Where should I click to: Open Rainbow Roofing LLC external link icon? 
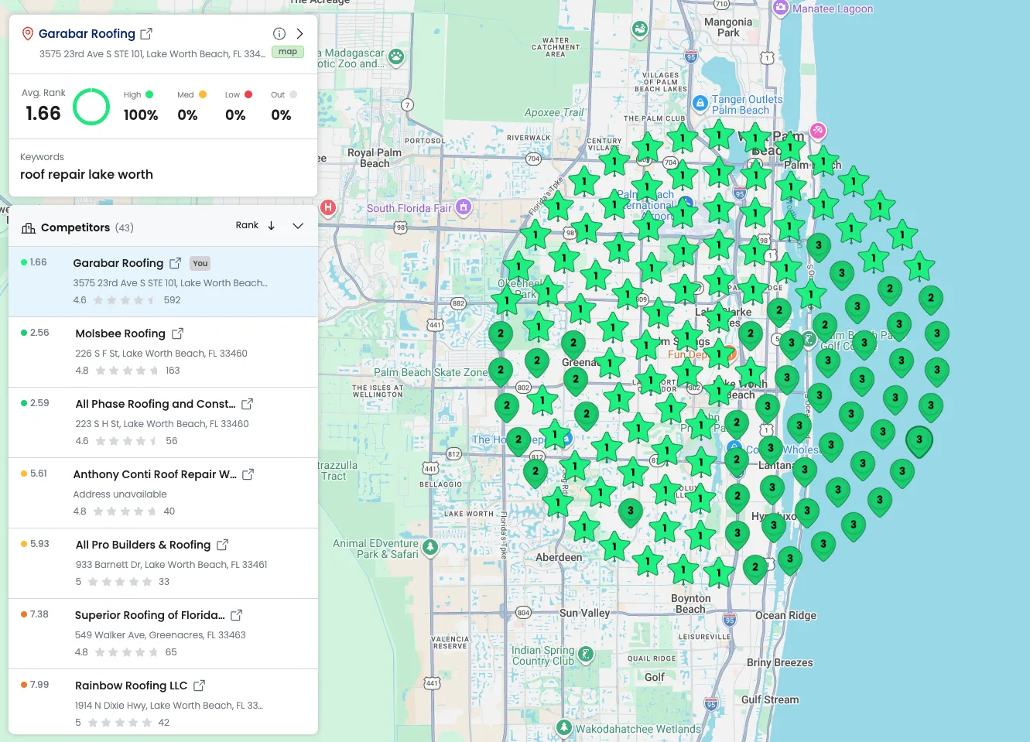coord(199,686)
